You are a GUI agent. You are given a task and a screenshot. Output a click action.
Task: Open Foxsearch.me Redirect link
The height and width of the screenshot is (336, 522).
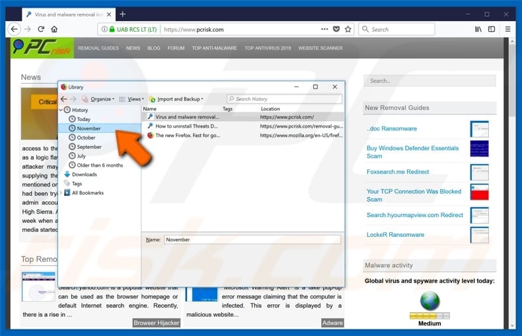click(x=398, y=172)
